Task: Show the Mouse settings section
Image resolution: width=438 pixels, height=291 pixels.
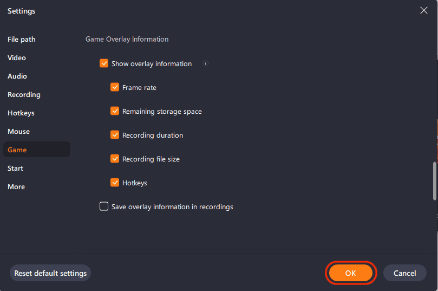Action: pos(19,132)
